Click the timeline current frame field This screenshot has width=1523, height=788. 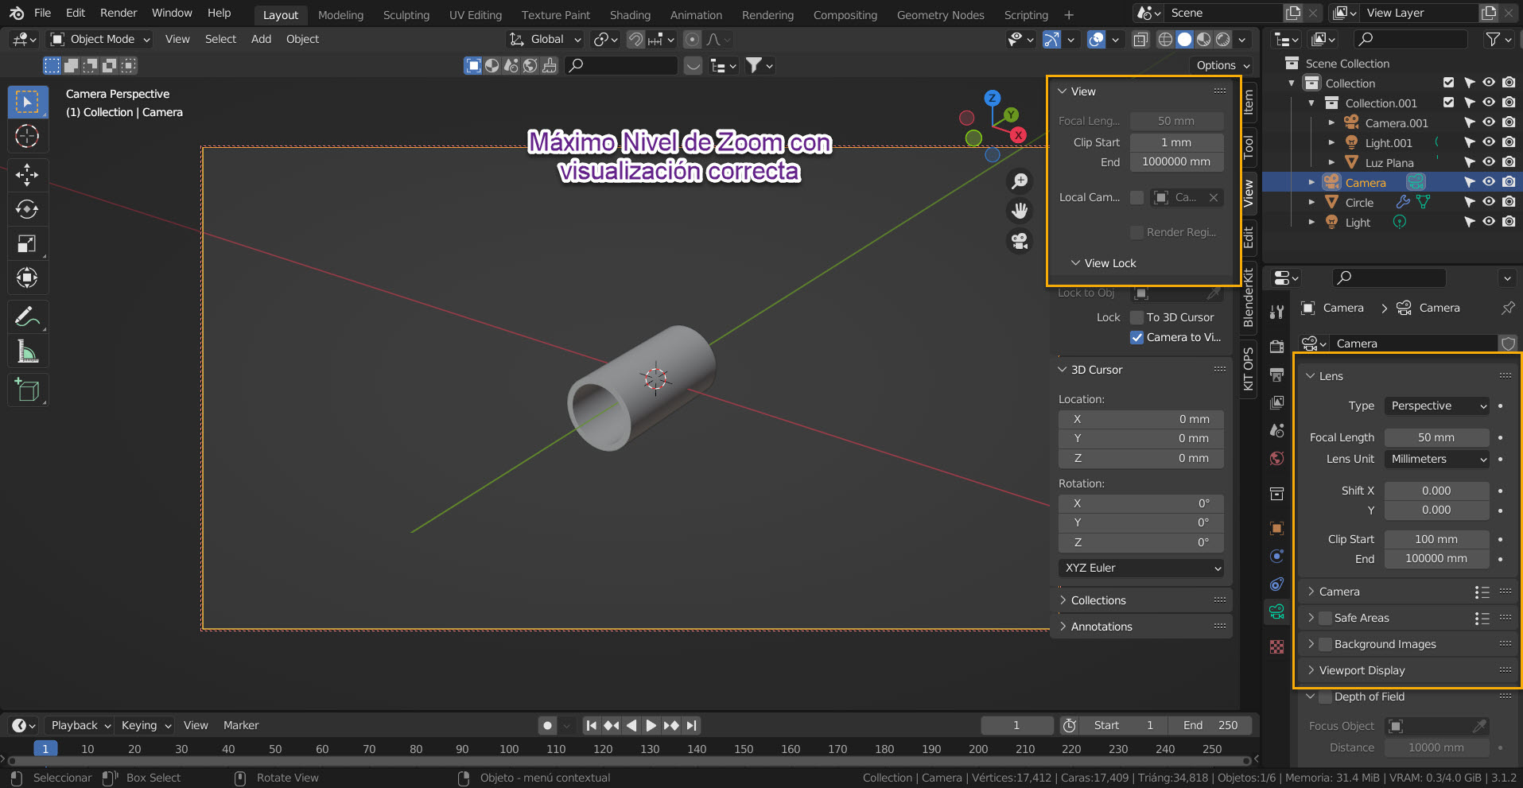[1016, 725]
